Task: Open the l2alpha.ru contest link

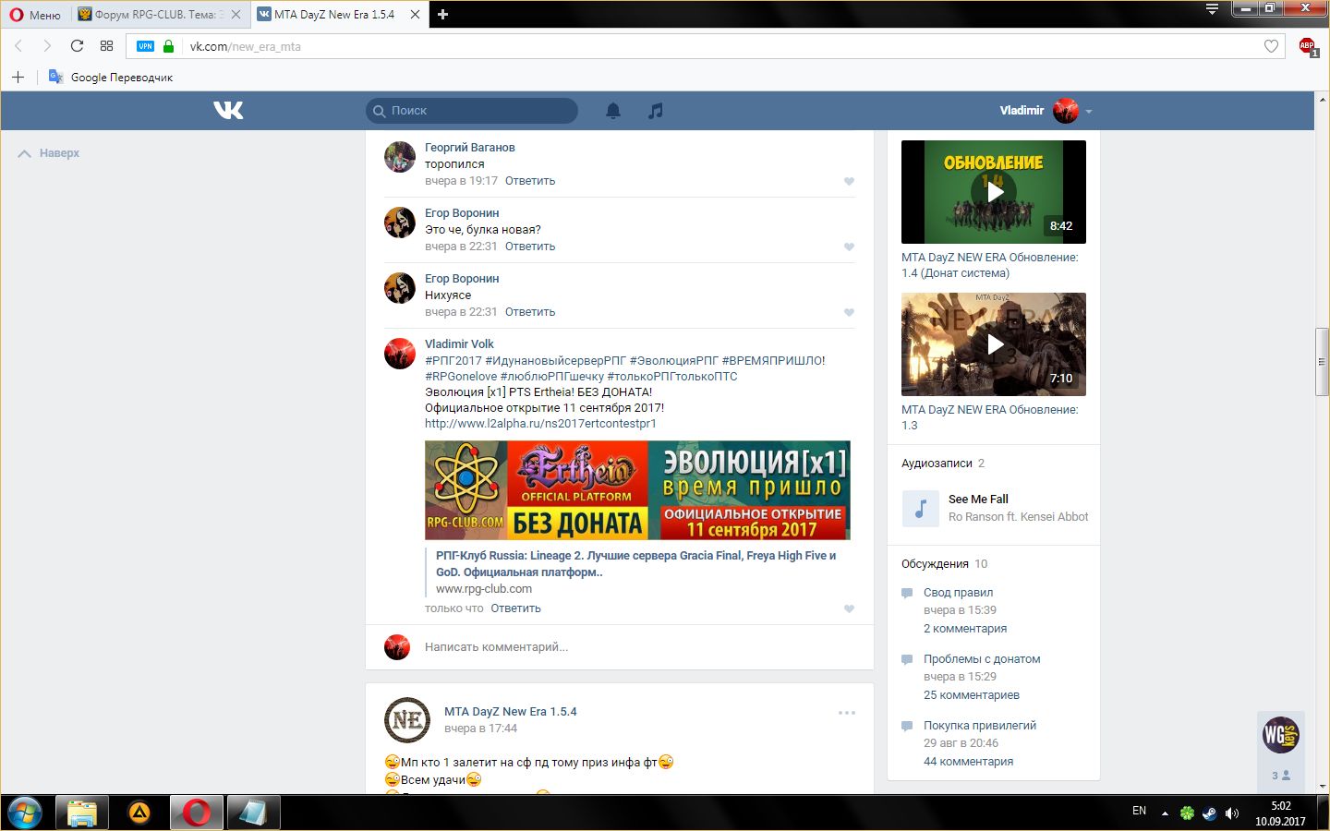Action: tap(540, 424)
